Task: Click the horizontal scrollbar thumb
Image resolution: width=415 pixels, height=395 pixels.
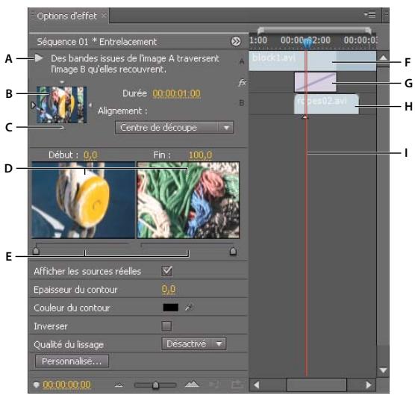Action: [316, 385]
